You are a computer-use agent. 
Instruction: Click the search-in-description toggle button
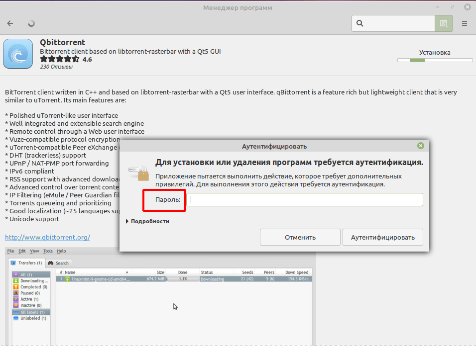[444, 23]
